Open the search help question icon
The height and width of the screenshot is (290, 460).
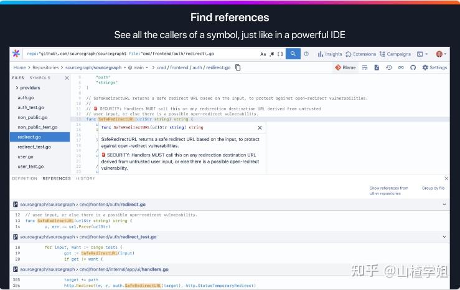pos(306,54)
